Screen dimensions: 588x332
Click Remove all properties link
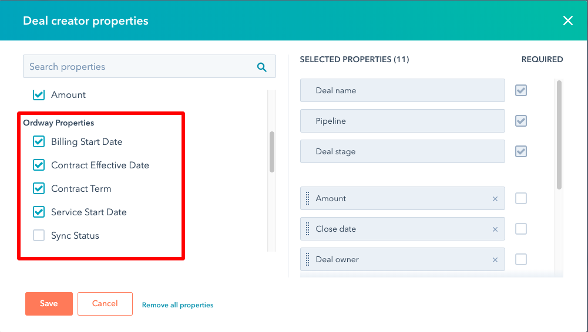(x=177, y=305)
